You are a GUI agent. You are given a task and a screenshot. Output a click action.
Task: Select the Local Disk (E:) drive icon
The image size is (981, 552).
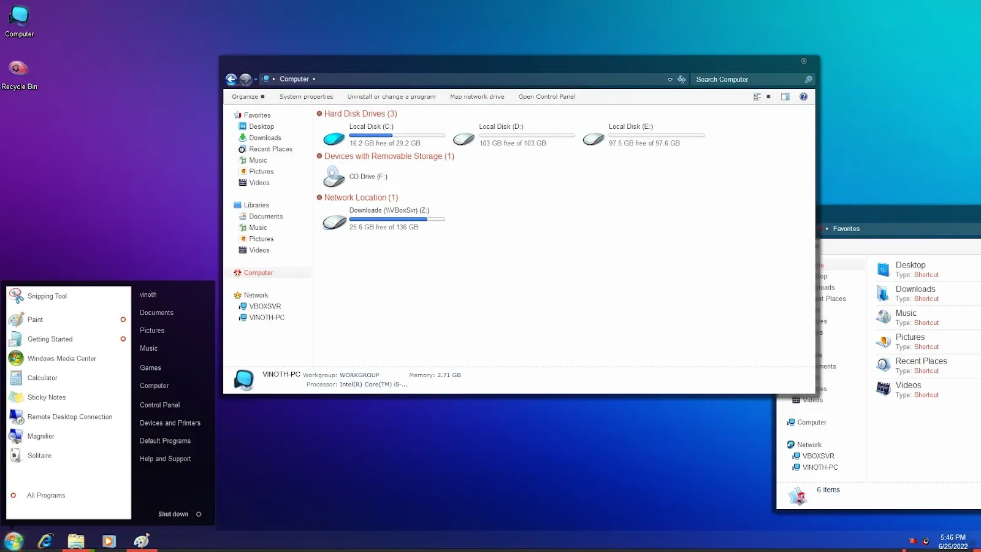click(x=594, y=139)
